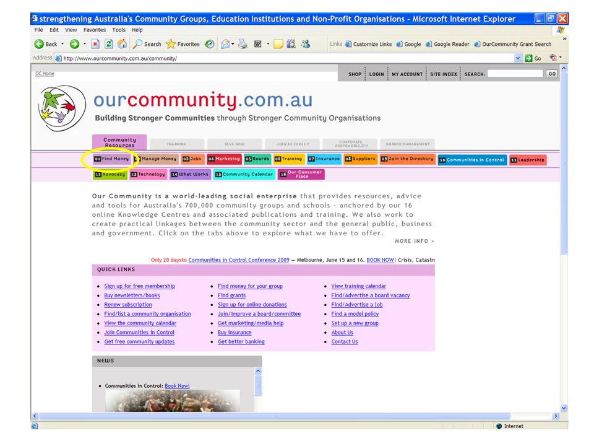
Task: Click the horizontal scrollbar thumb
Action: [x=275, y=416]
